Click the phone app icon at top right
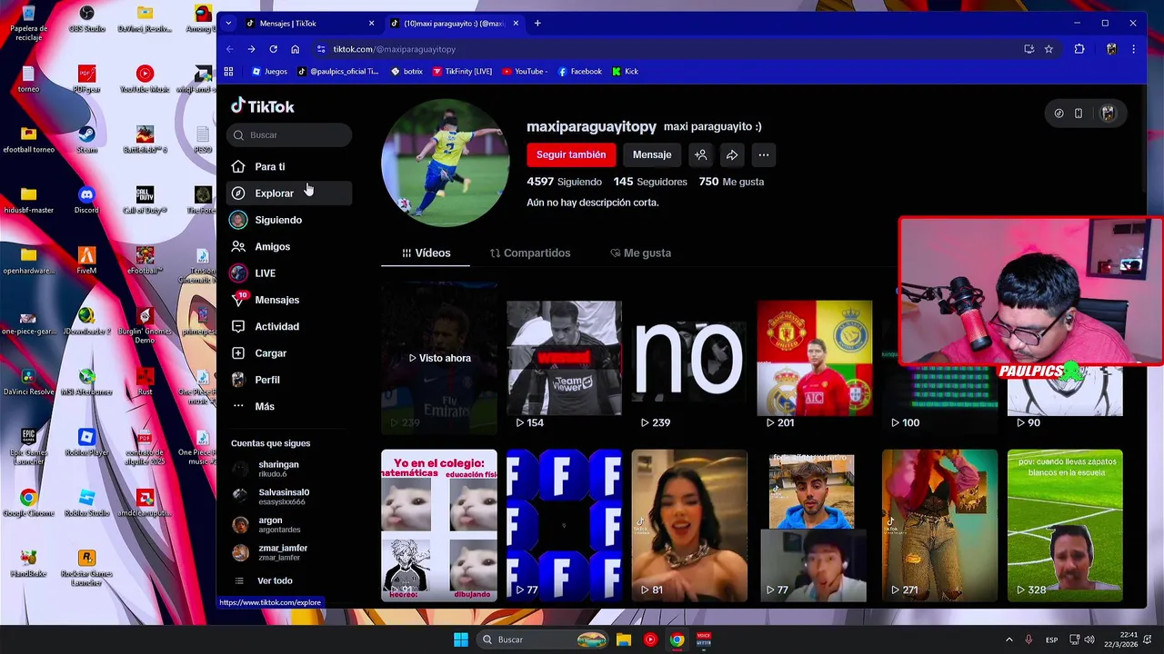Viewport: 1164px width, 654px height. coord(1079,114)
